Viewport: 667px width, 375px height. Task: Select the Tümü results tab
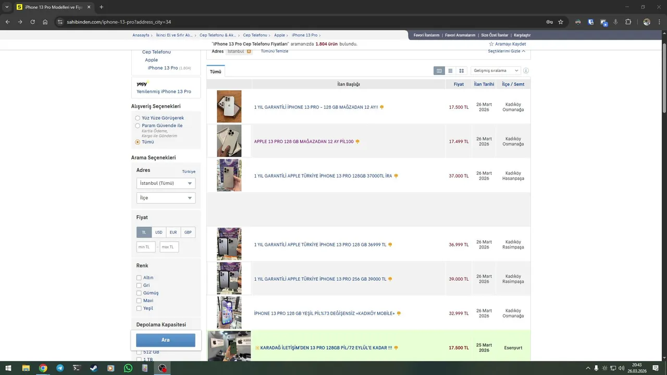tap(216, 71)
